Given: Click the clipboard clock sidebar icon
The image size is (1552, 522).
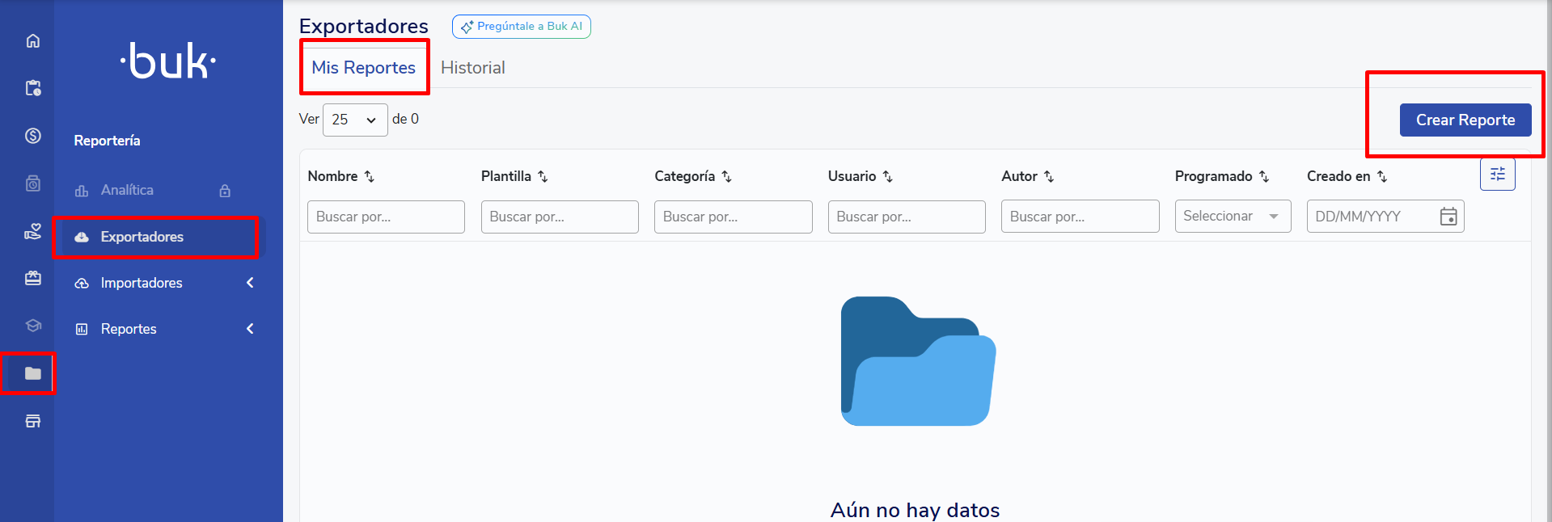Looking at the screenshot, I should pyautogui.click(x=32, y=88).
